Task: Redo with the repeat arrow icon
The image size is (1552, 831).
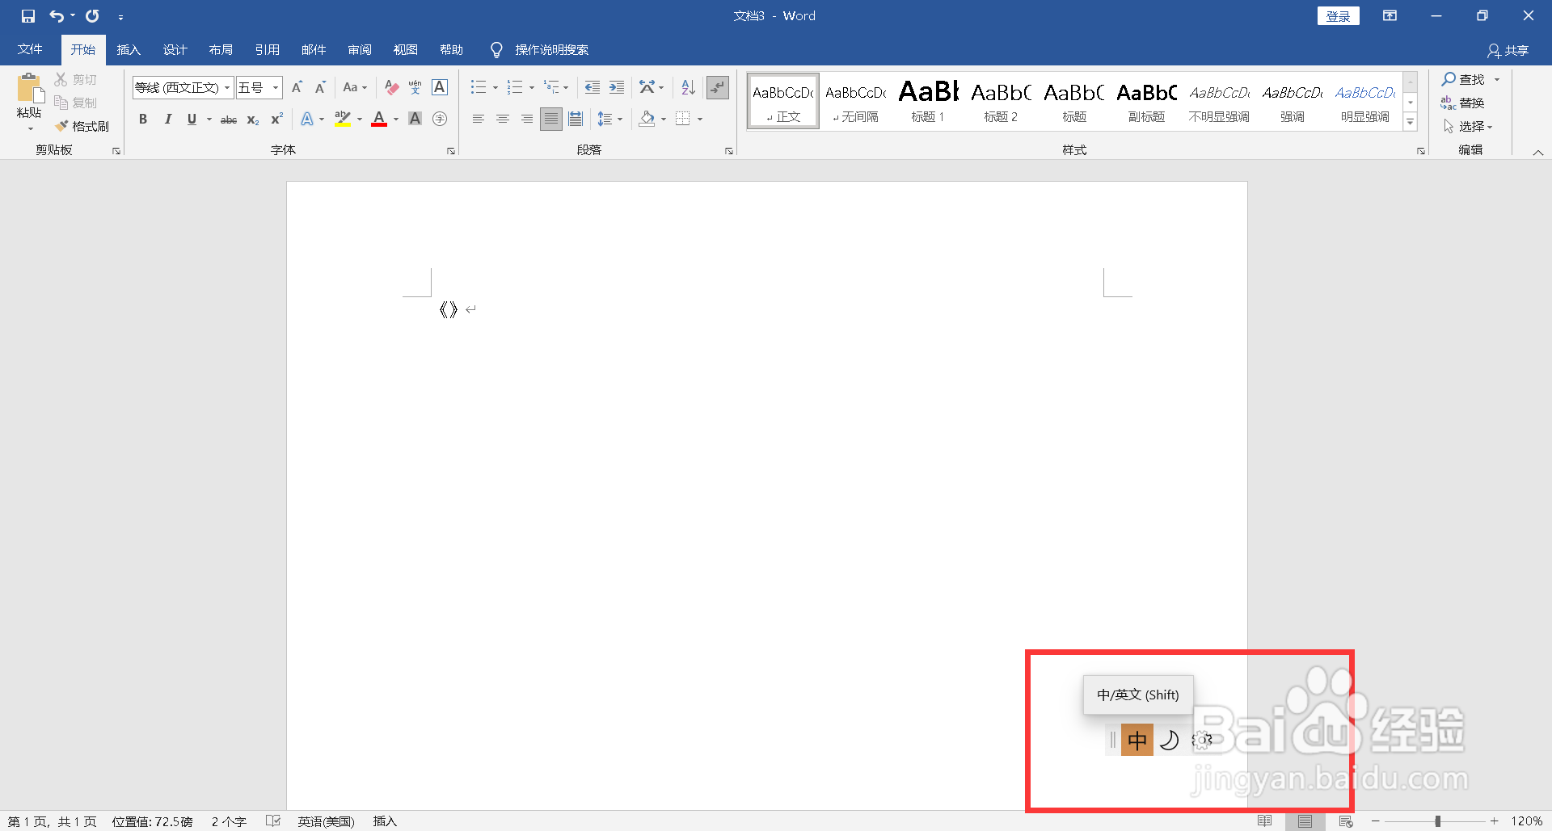Action: click(x=92, y=16)
